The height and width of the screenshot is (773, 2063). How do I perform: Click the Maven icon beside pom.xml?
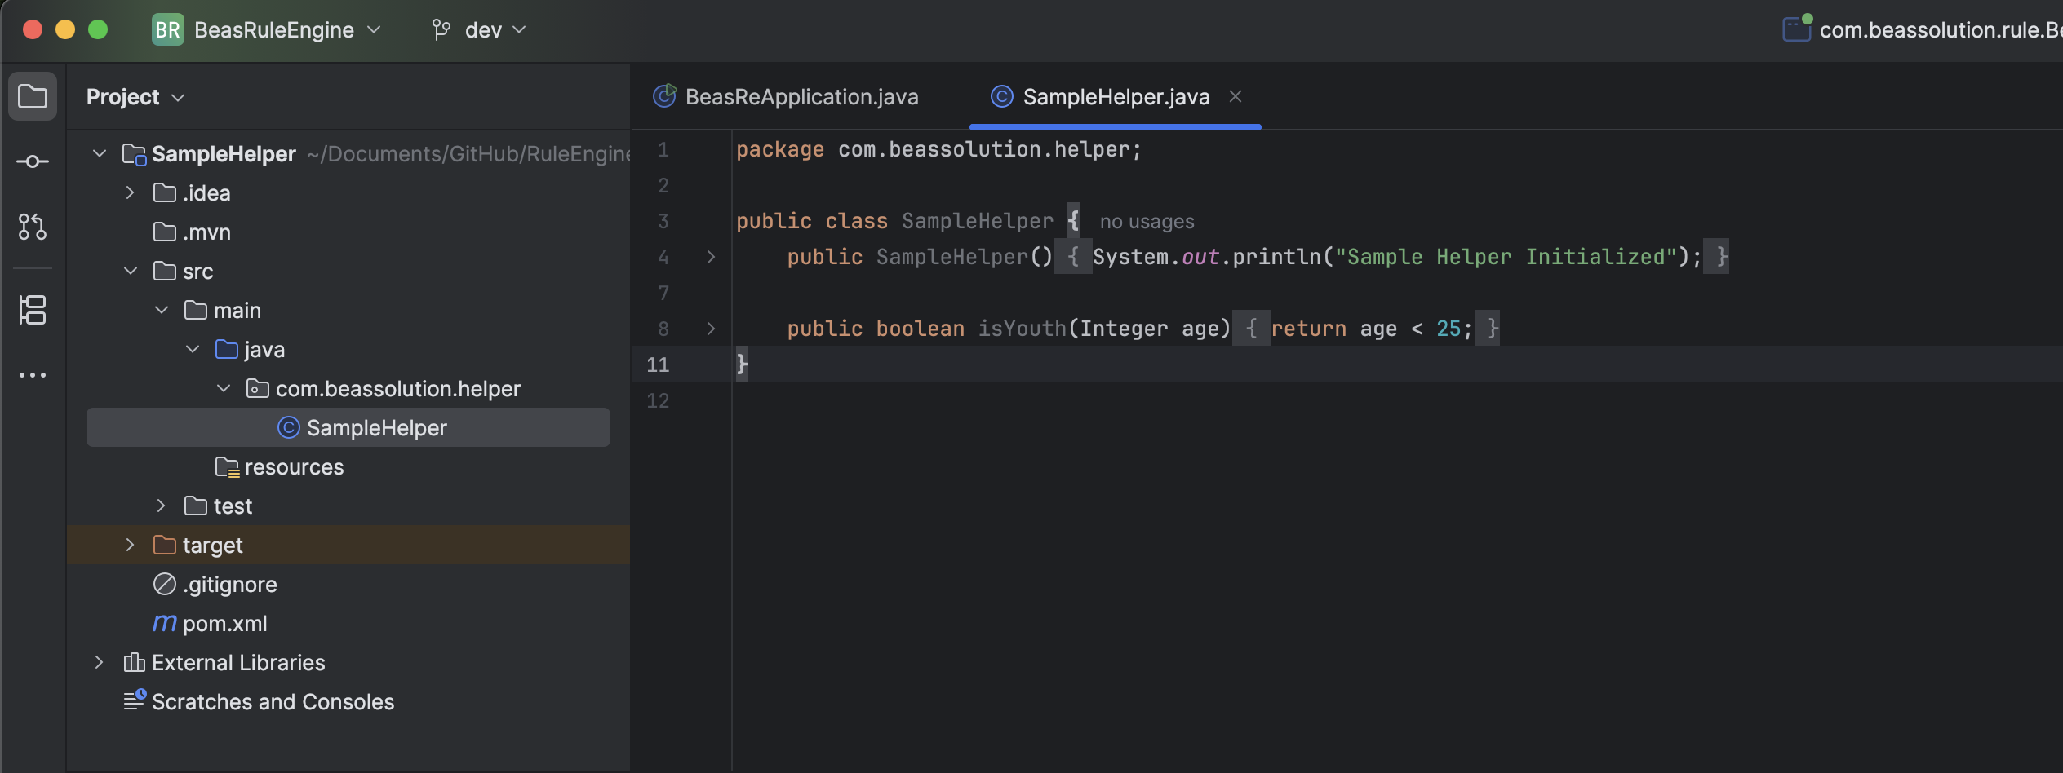tap(164, 624)
